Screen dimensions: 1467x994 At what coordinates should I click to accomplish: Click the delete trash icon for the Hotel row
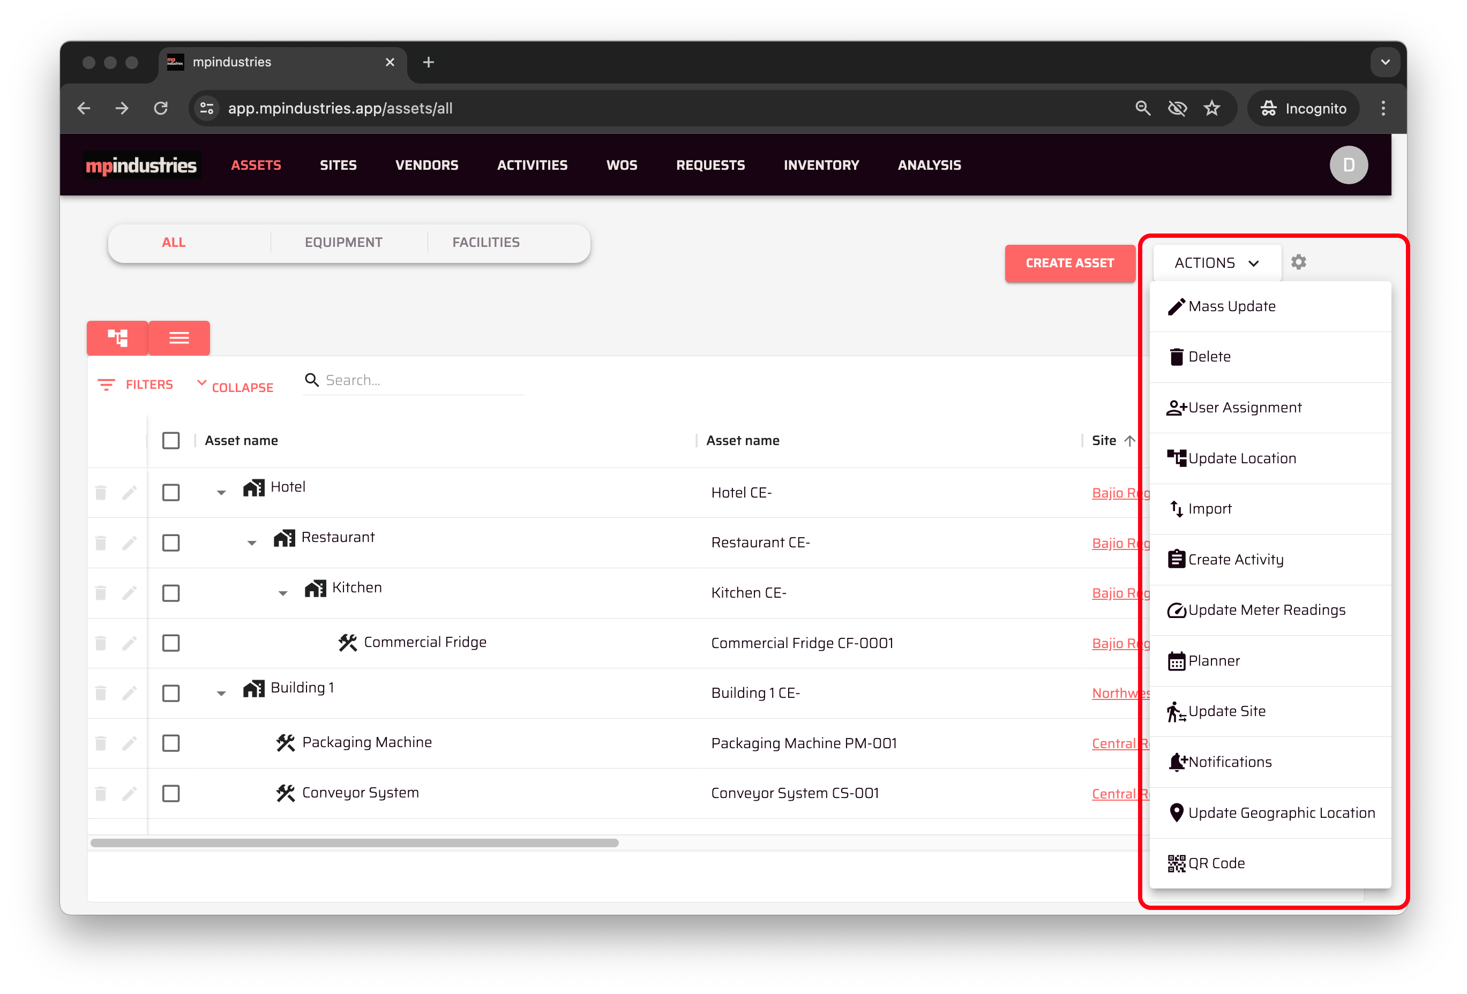coord(100,492)
